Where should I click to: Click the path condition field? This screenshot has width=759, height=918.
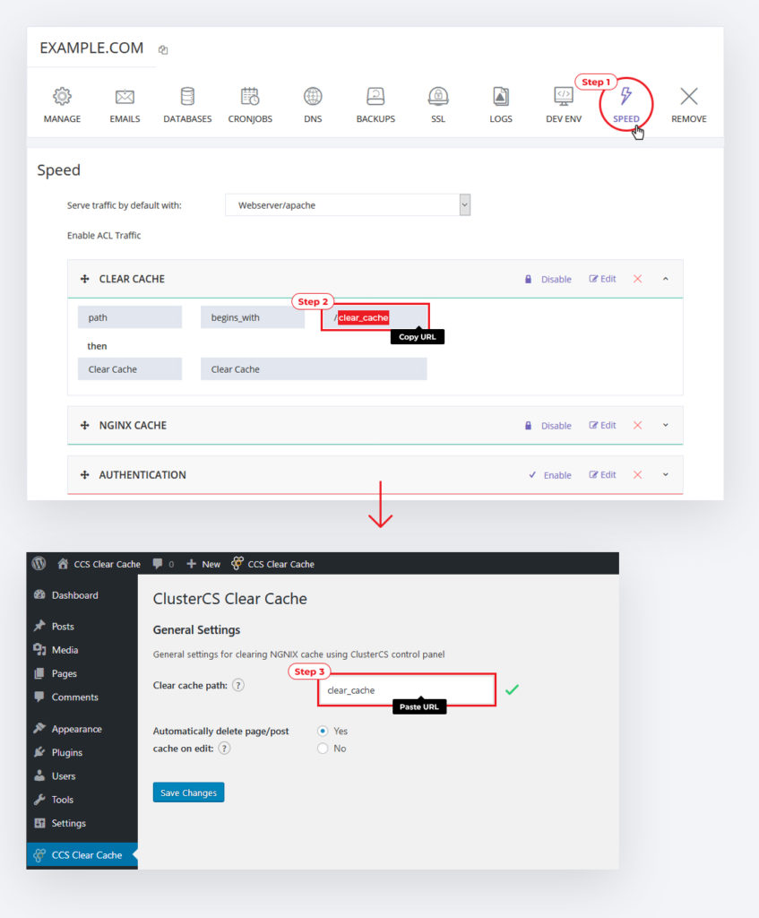(130, 317)
